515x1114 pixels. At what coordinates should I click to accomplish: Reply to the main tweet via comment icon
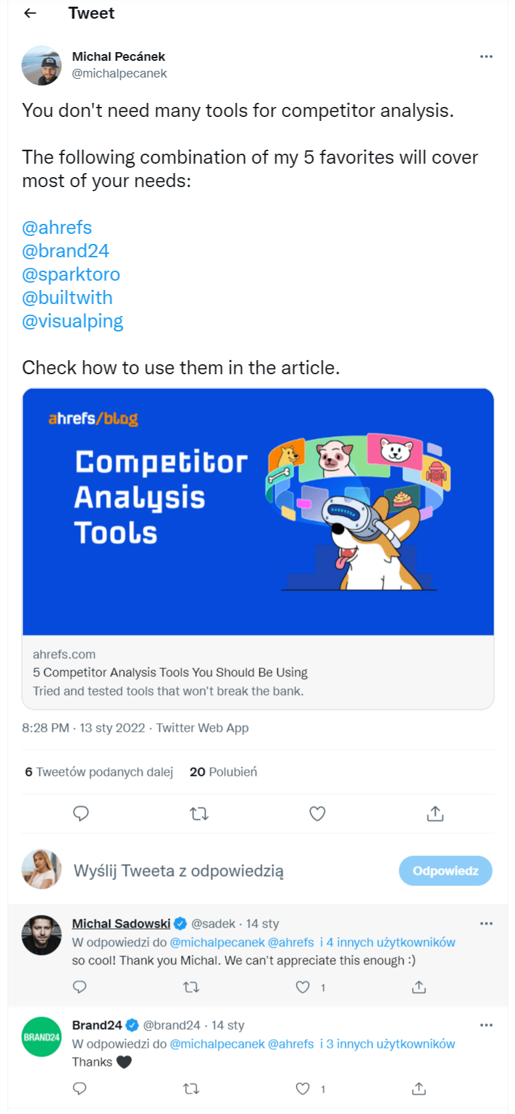pos(81,813)
